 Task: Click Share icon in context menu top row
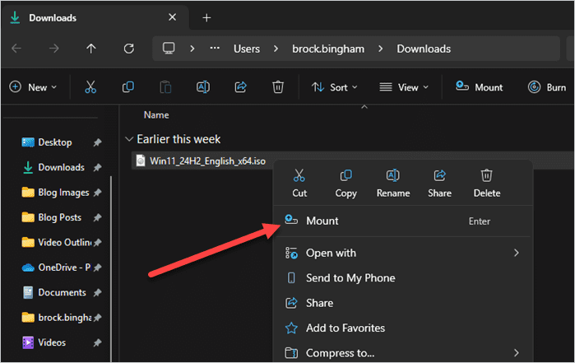point(439,184)
